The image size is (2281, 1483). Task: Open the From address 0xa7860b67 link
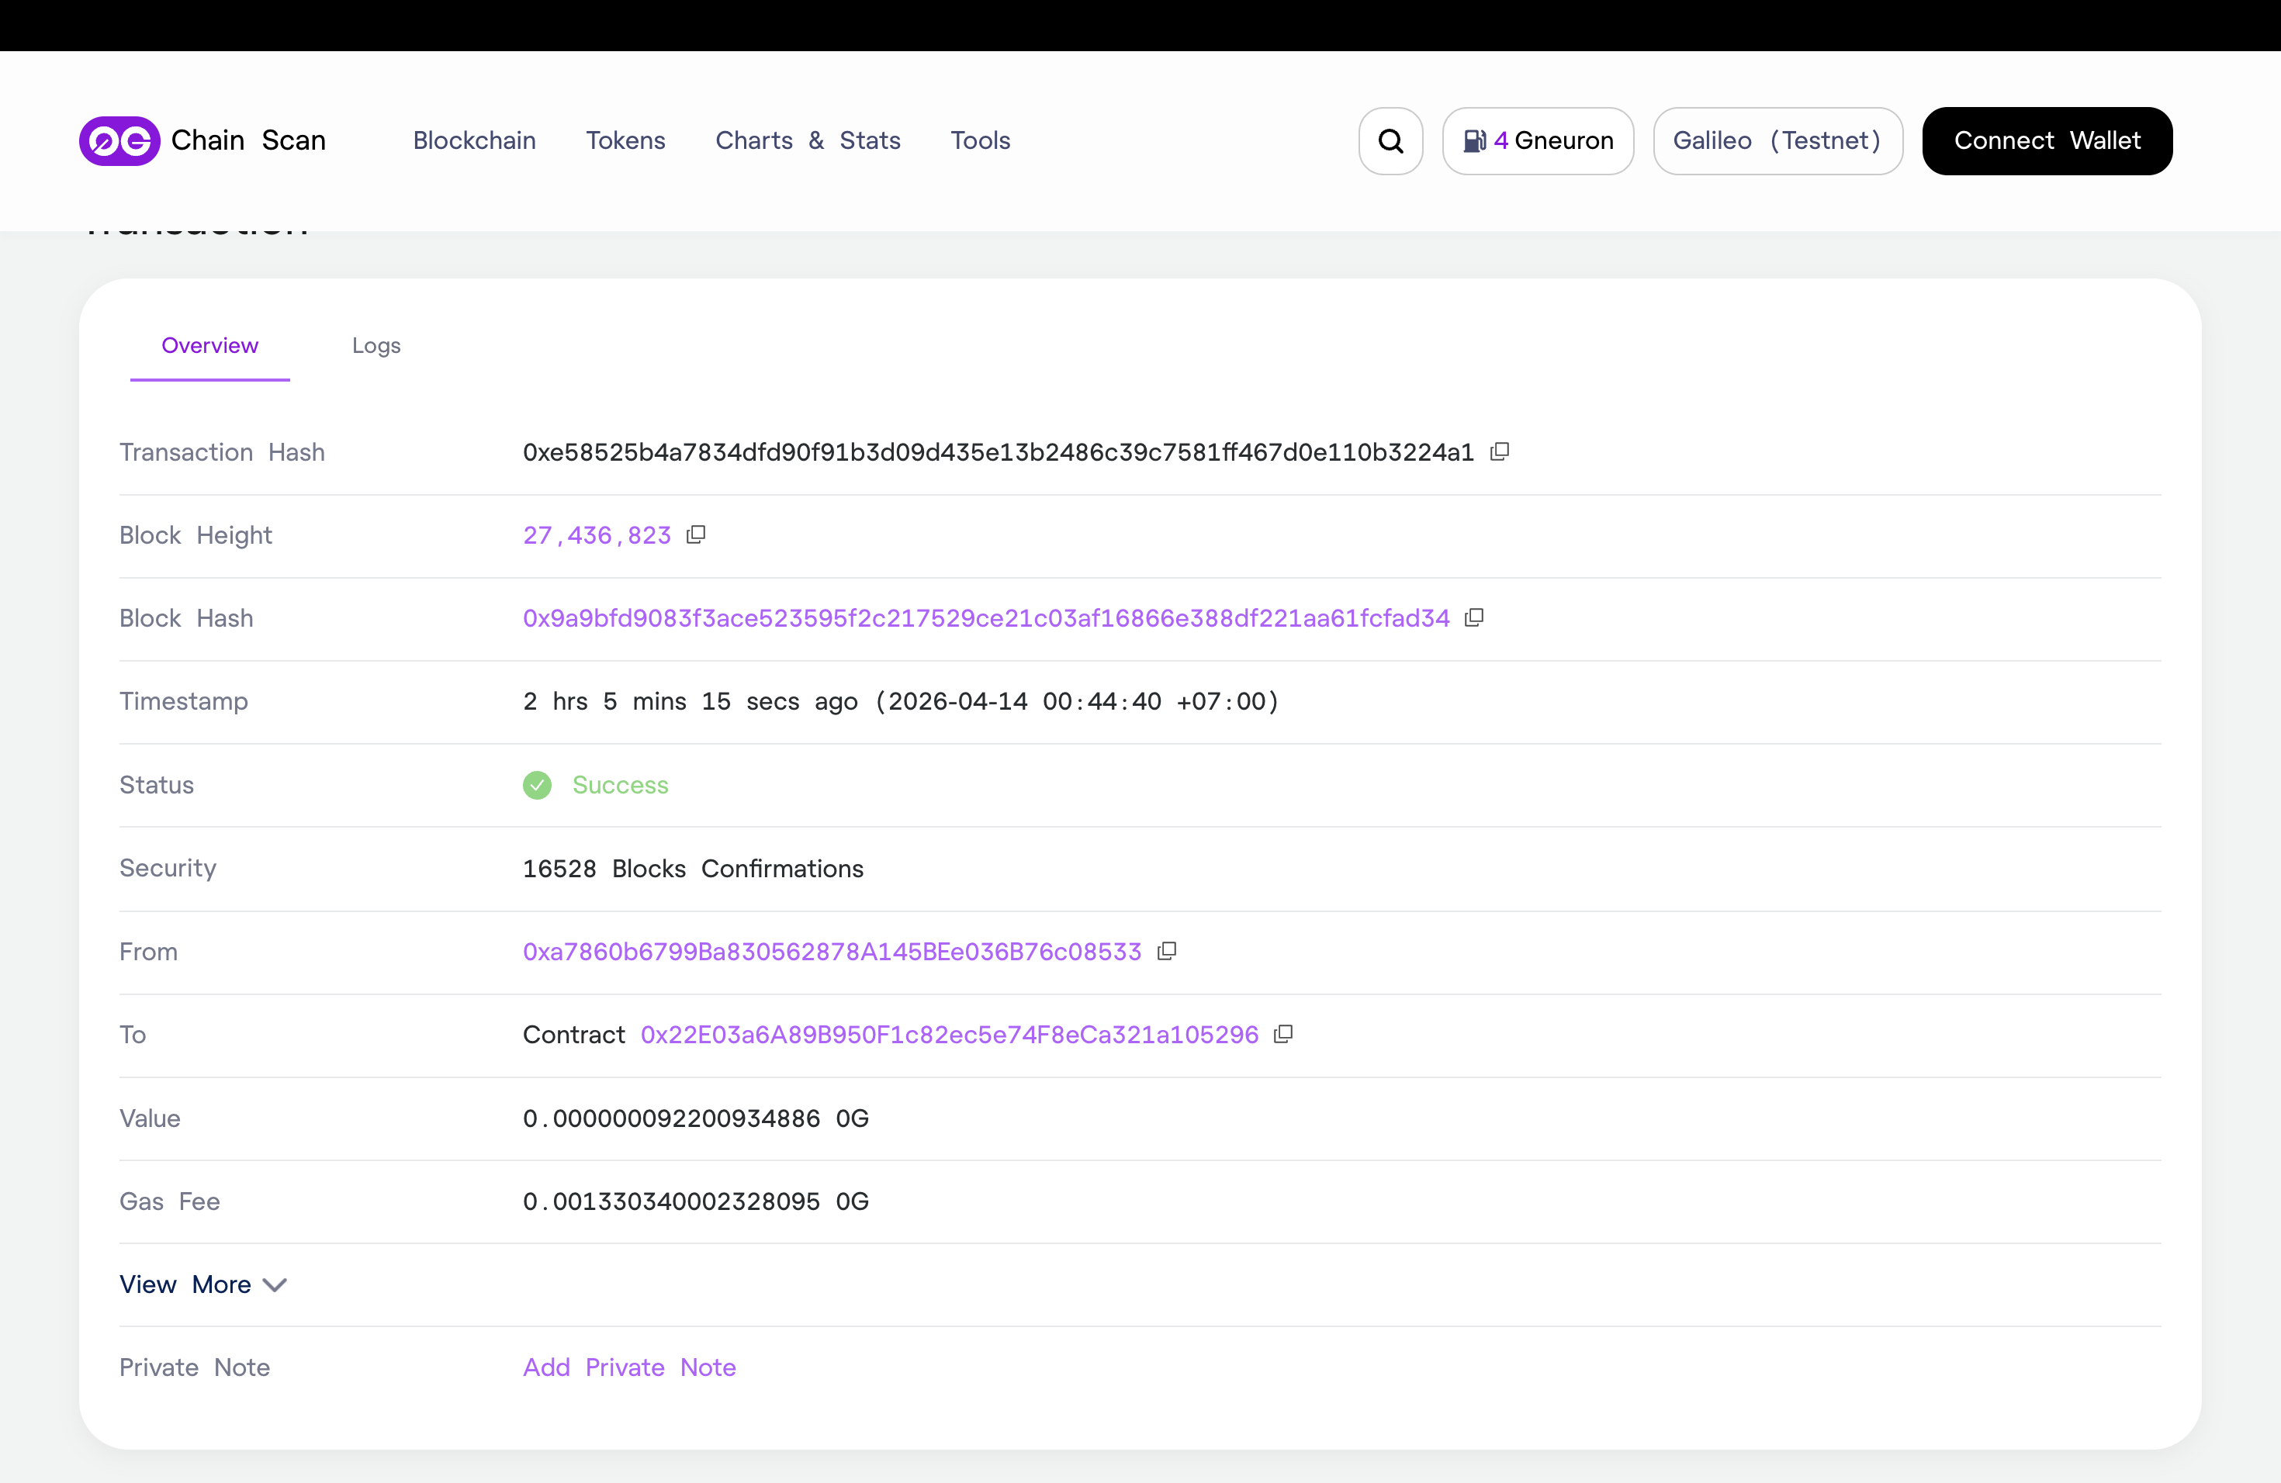tap(831, 951)
